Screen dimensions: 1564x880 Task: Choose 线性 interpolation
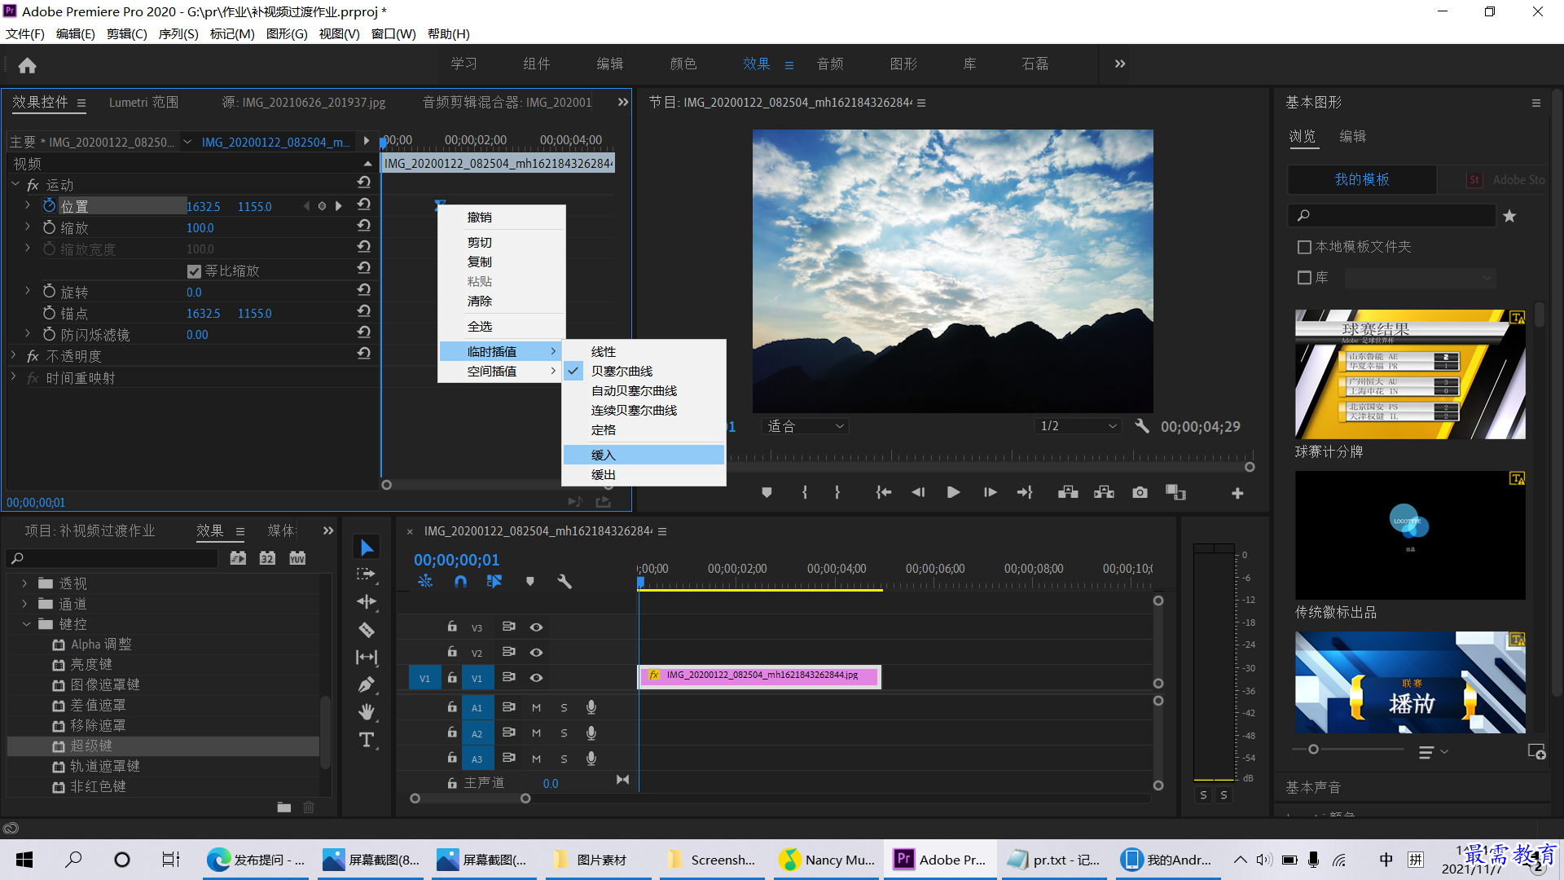pyautogui.click(x=644, y=351)
